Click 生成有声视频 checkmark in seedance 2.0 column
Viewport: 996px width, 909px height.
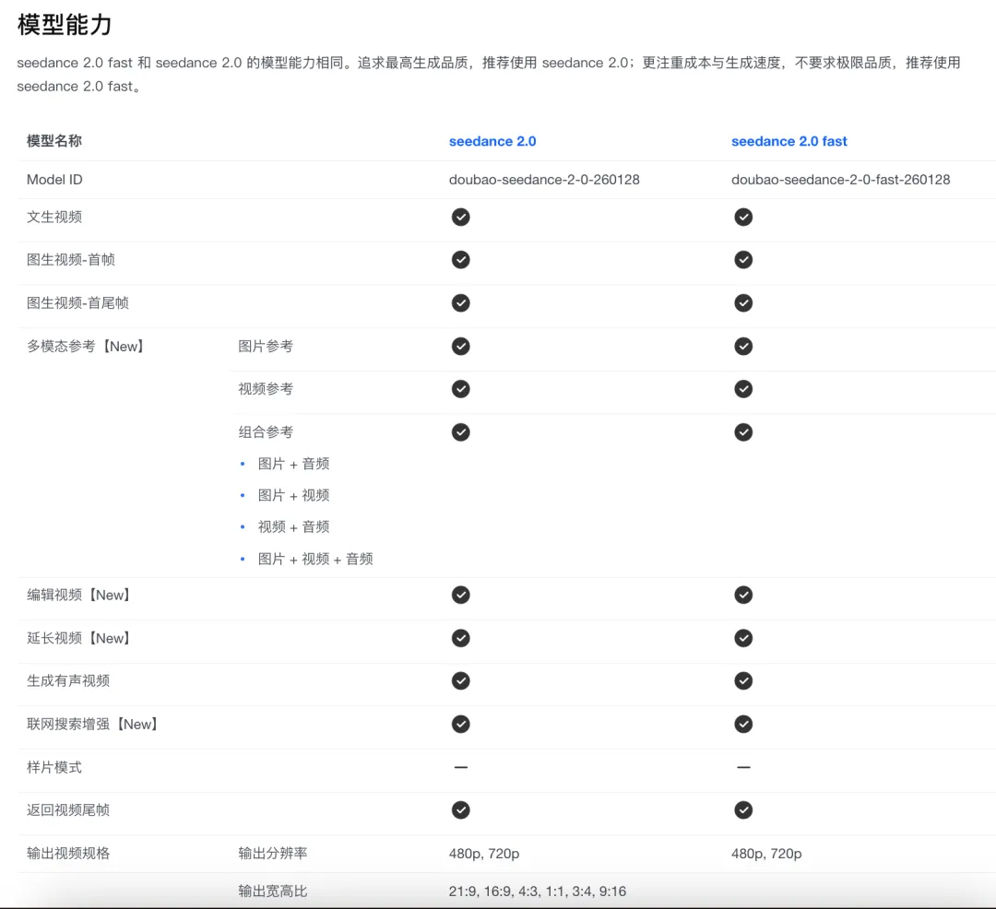(460, 680)
